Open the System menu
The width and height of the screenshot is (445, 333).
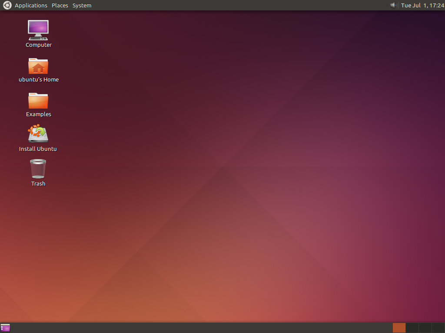click(x=82, y=5)
